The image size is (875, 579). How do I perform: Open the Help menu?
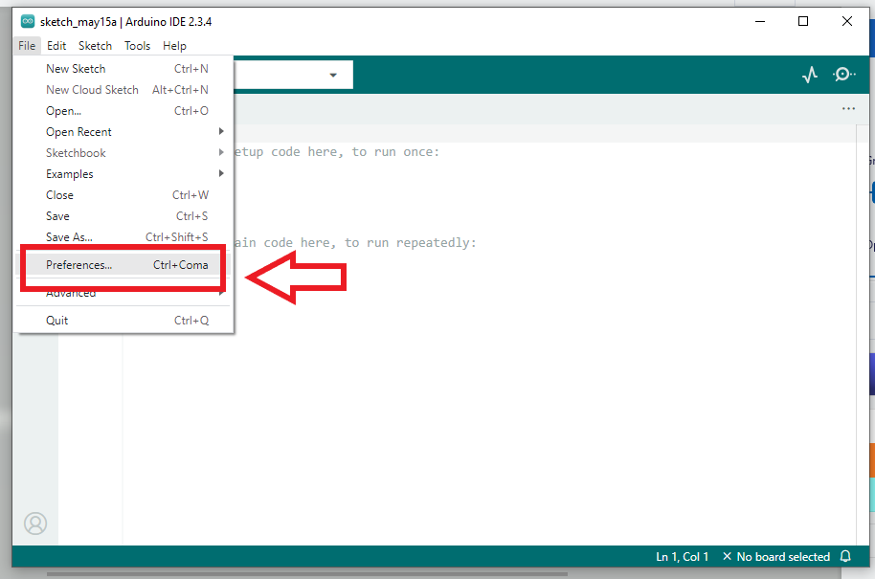coord(174,46)
